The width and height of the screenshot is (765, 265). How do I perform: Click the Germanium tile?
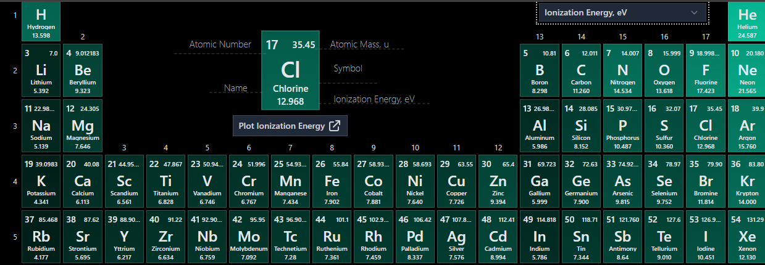581,182
